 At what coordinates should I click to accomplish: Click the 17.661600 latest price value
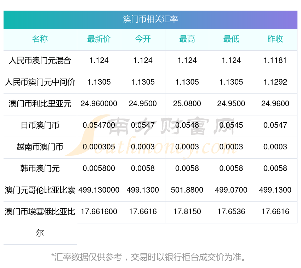[99, 212]
